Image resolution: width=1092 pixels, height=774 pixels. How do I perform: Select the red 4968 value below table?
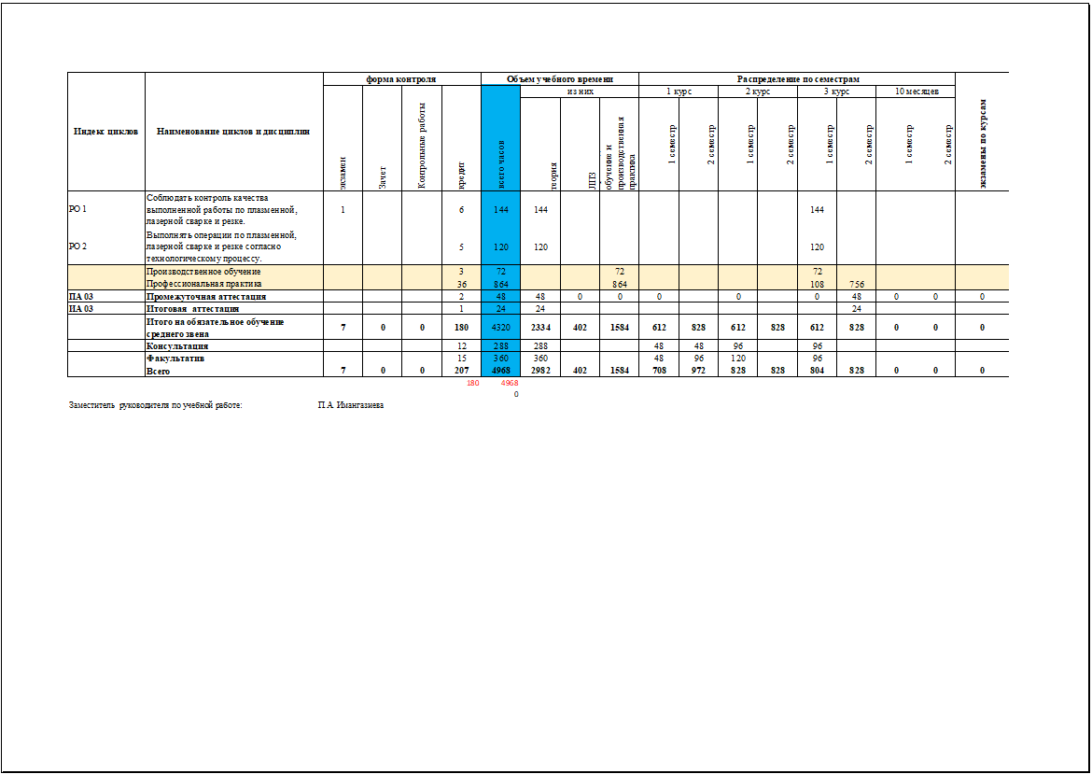(x=509, y=383)
